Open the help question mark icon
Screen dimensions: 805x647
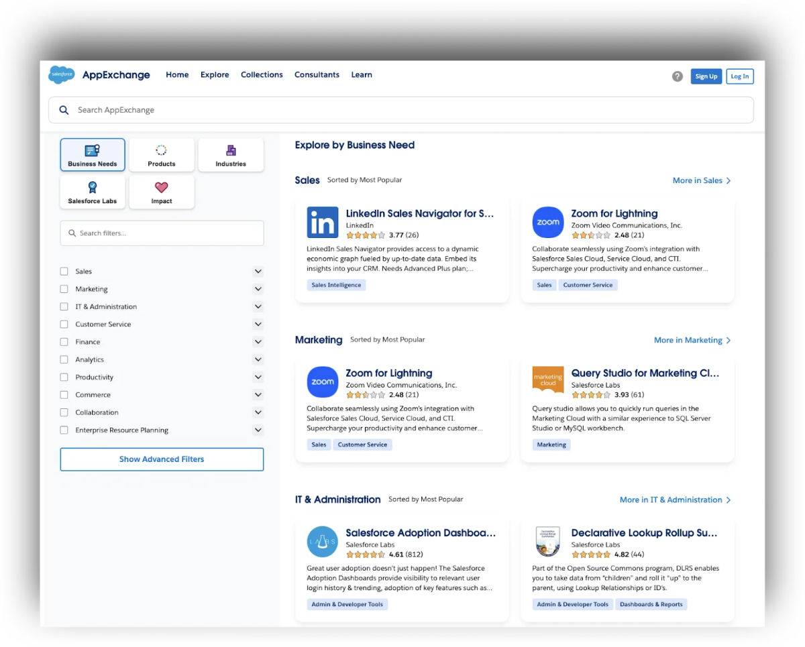[678, 76]
